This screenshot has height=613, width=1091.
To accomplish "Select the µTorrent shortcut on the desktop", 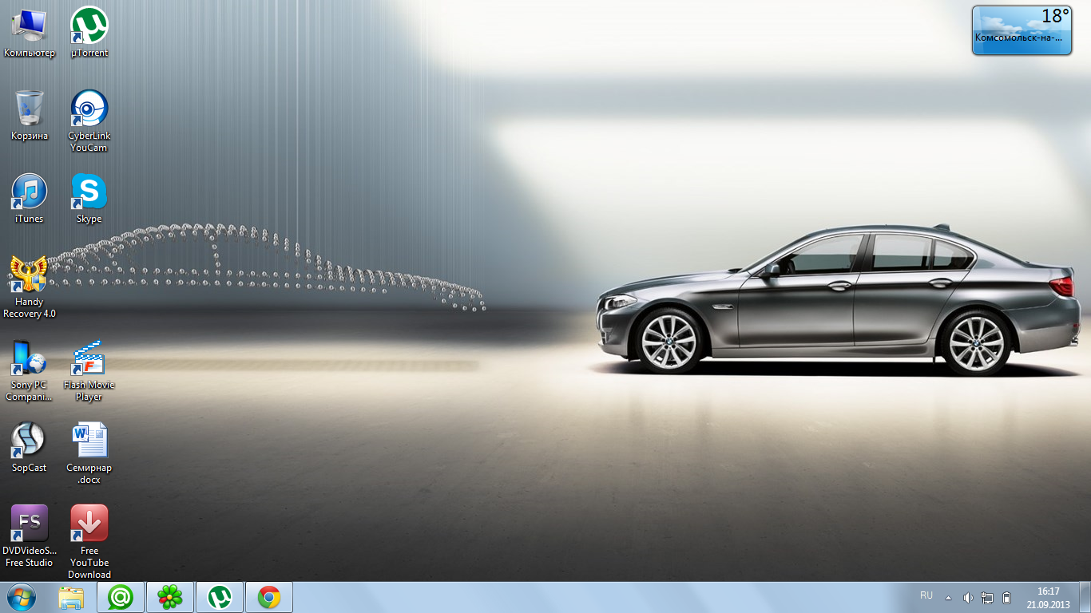I will [x=89, y=33].
